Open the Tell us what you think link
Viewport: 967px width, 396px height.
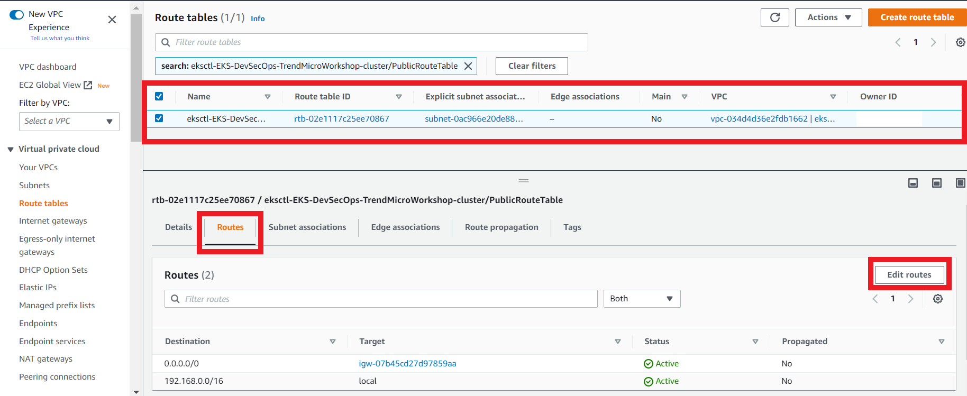(x=60, y=38)
